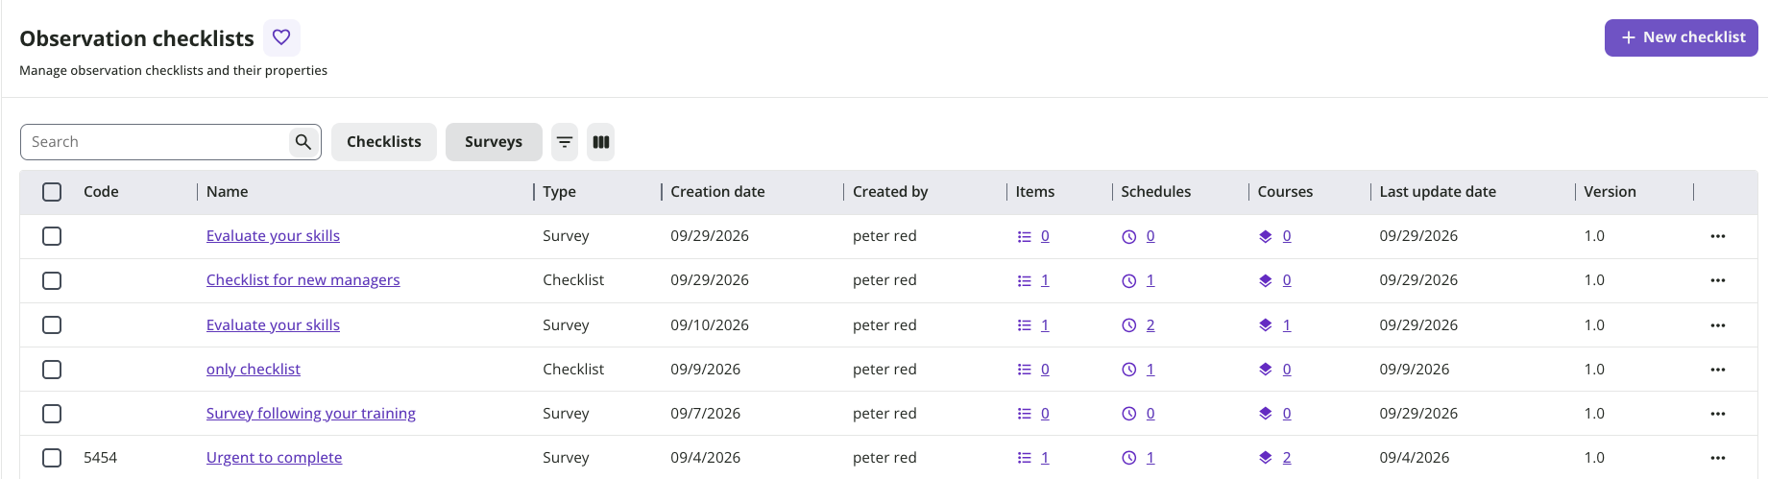1768x479 pixels.
Task: Check the box for Checklist for new managers
Action: [52, 280]
